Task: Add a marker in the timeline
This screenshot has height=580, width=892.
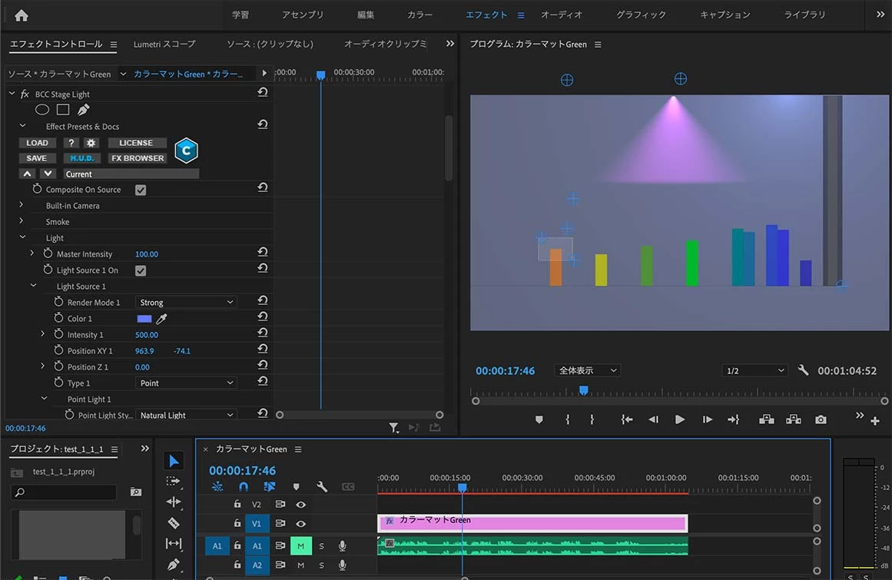Action: tap(296, 487)
